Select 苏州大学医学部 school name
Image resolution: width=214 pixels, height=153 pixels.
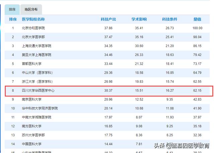pyautogui.click(x=33, y=135)
